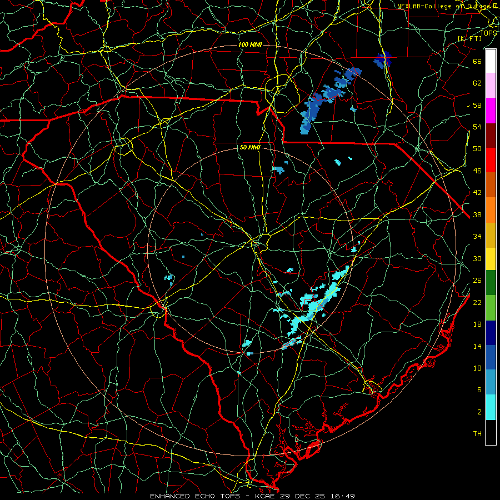This screenshot has width=500, height=500.
Task: Click the legend value '66'
Action: click(x=477, y=61)
